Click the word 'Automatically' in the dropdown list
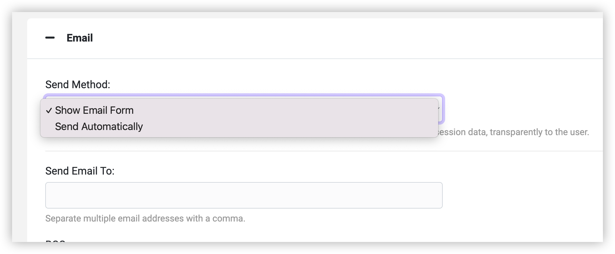The height and width of the screenshot is (254, 615). (x=112, y=126)
